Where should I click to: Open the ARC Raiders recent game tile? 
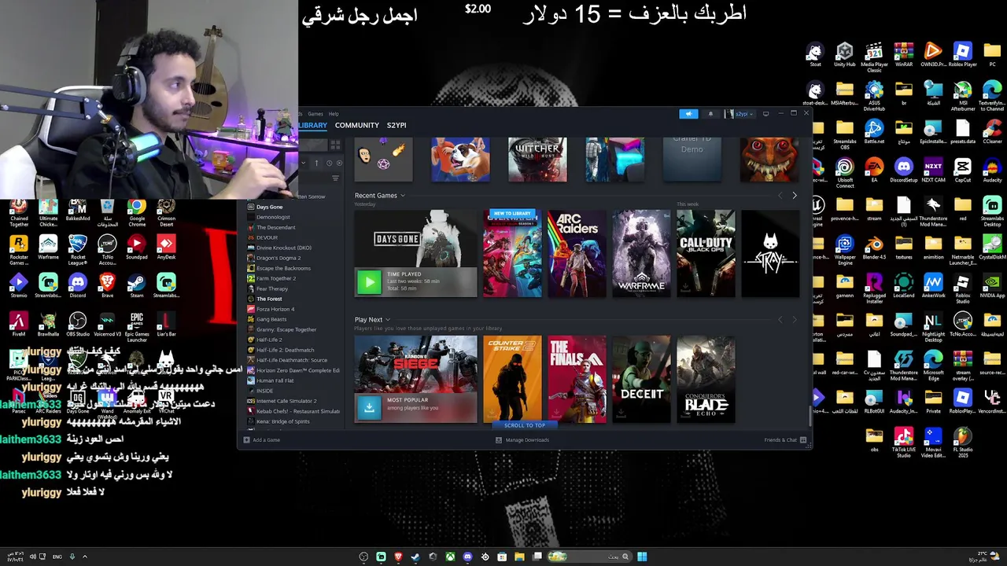[577, 253]
